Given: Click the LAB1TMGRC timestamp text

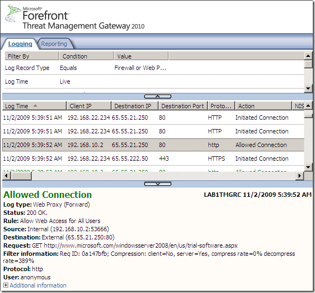Looking at the screenshot, I should (258, 195).
